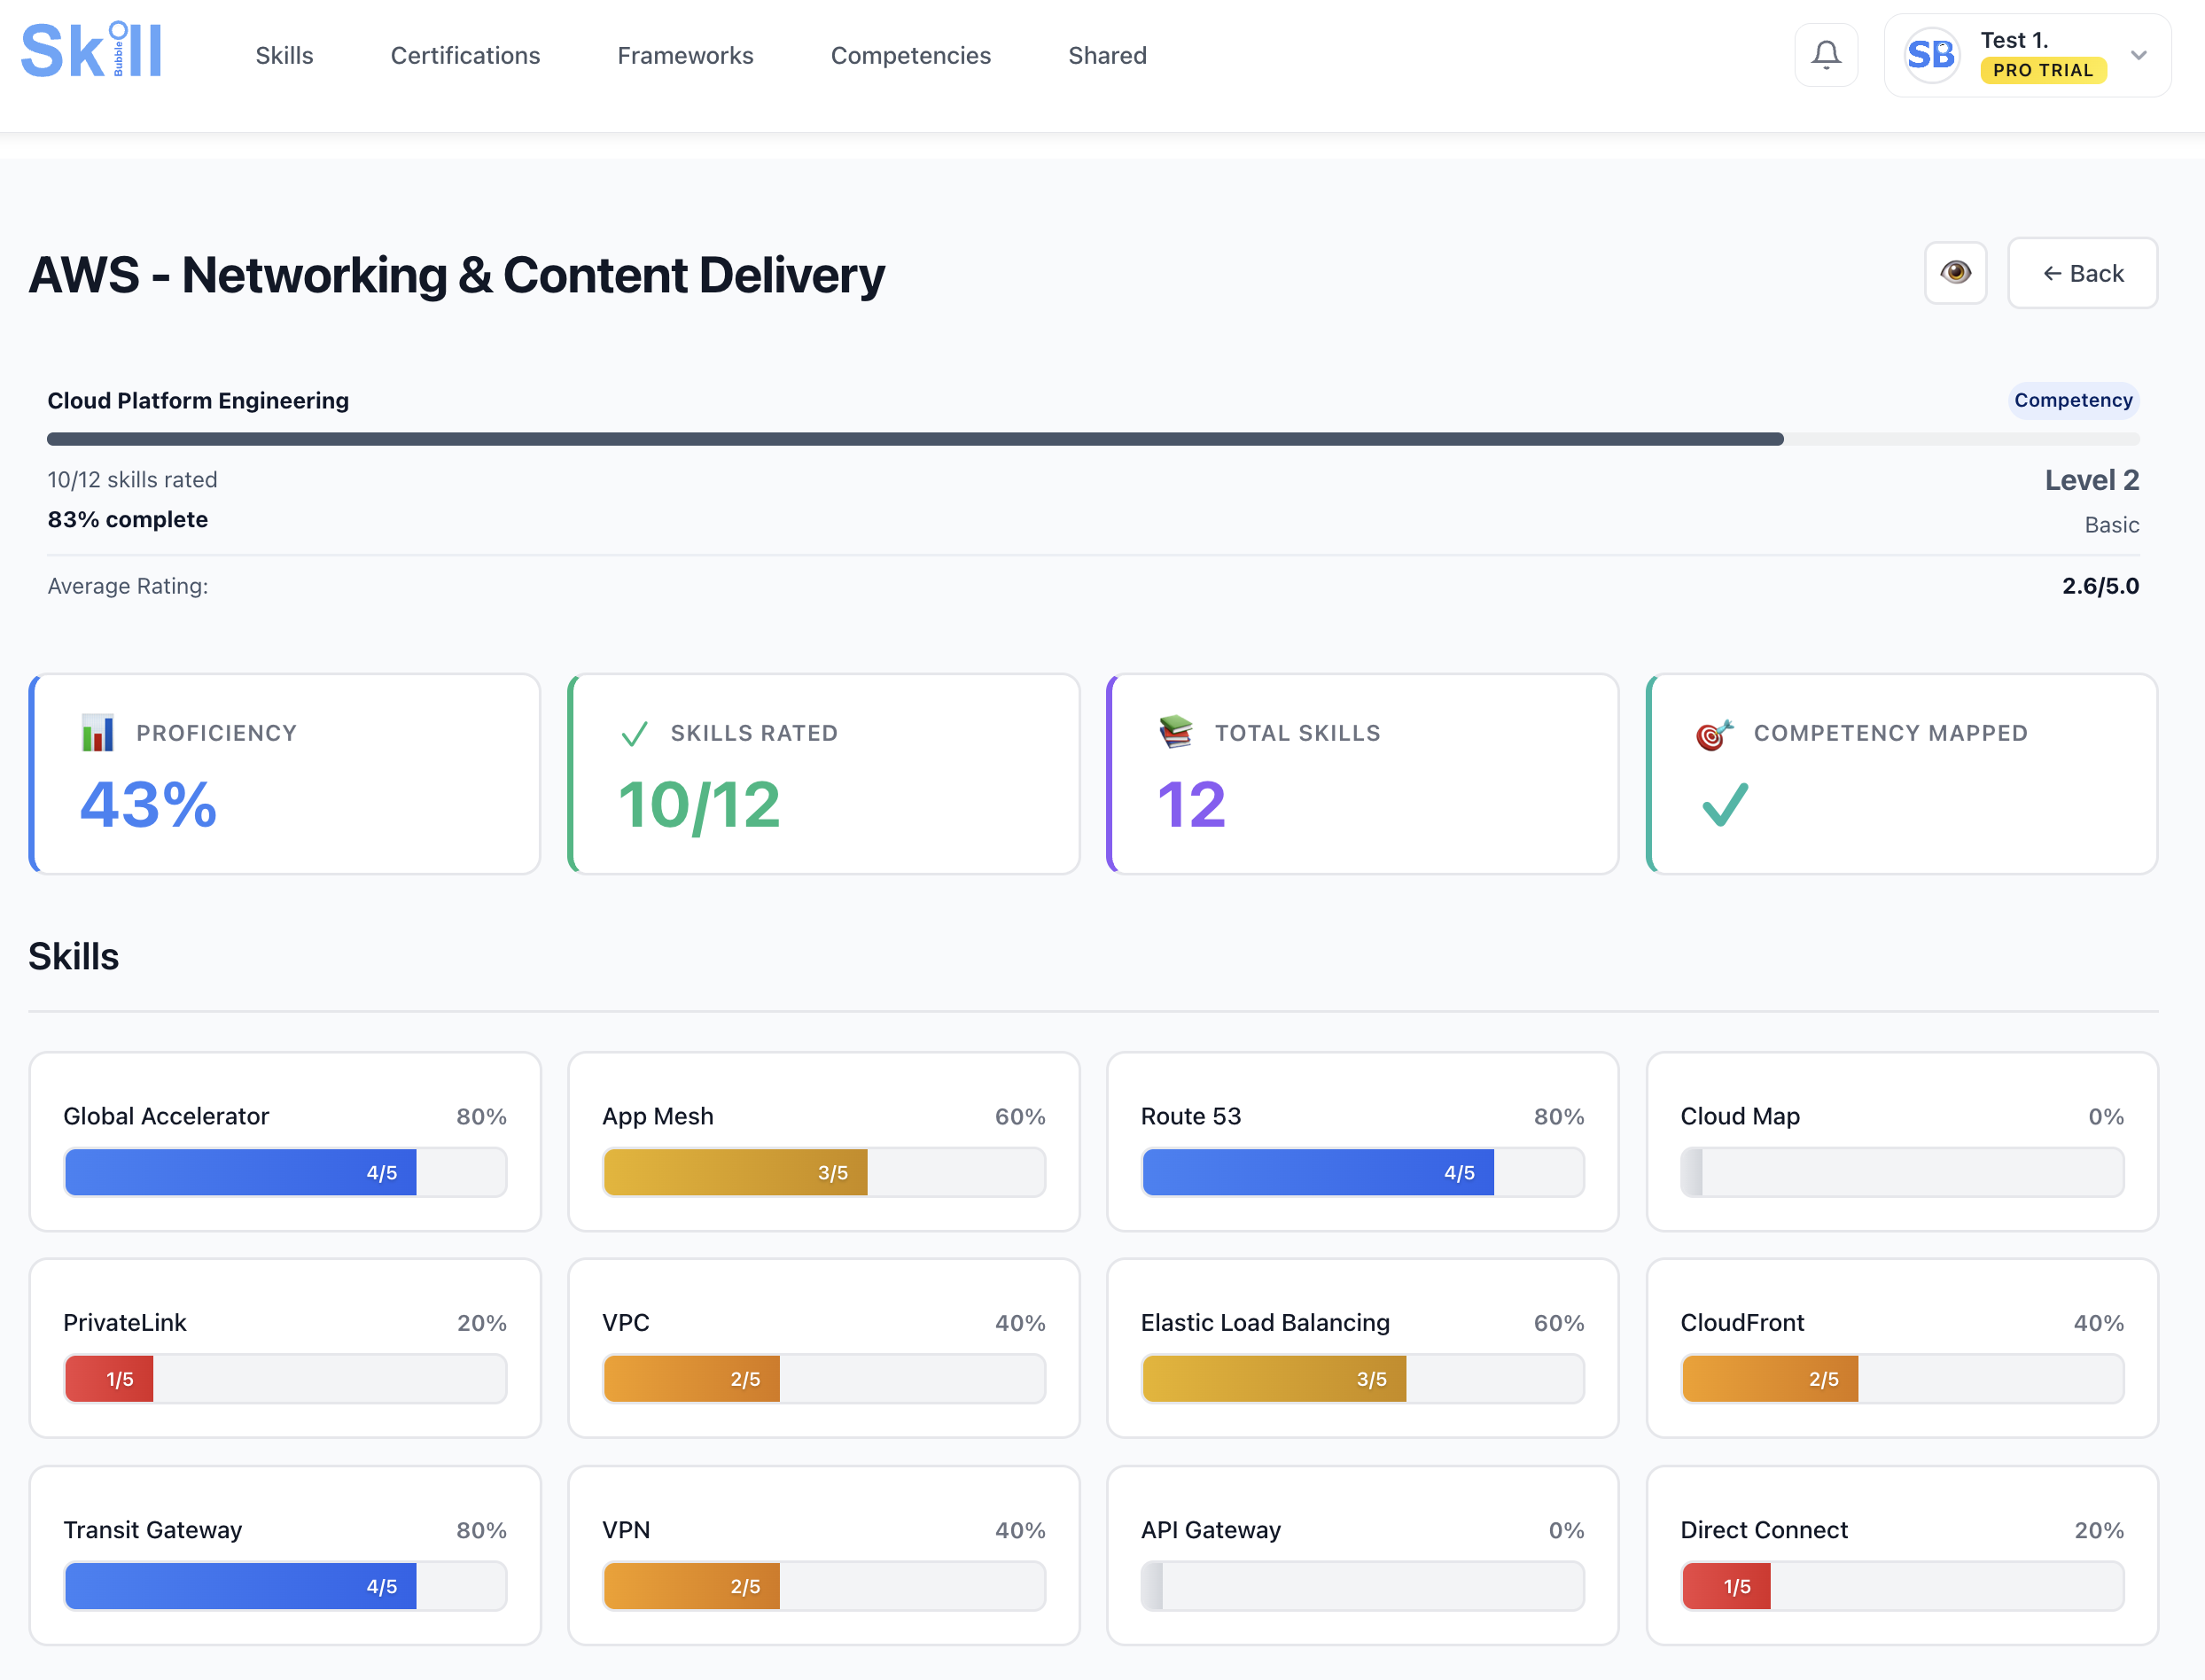2205x1680 pixels.
Task: Click the VPC rating bar
Action: coord(824,1379)
